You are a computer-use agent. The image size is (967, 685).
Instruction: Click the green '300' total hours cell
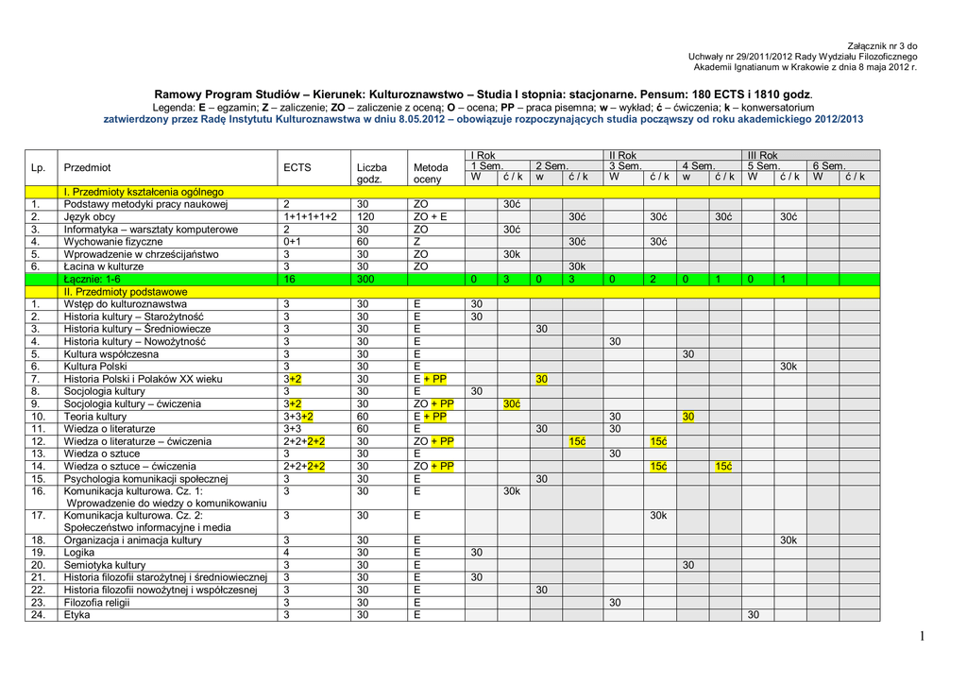tap(366, 280)
